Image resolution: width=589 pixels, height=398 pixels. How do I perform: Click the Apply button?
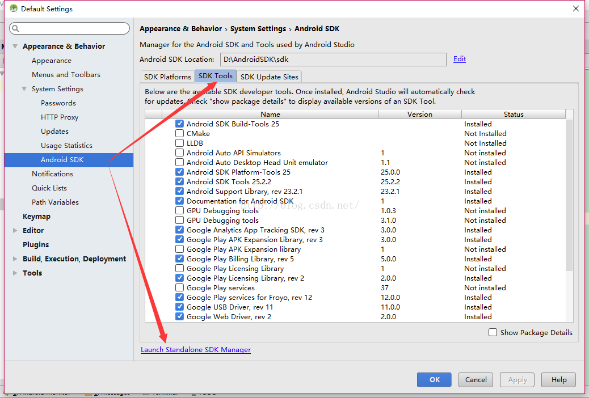click(x=518, y=380)
